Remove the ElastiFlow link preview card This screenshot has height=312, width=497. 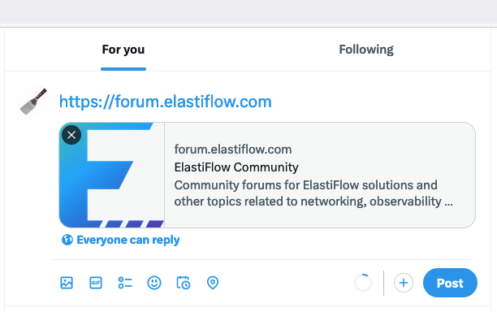click(x=71, y=135)
